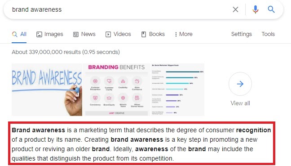The image size is (291, 166).
Task: Click the View all link
Action: [x=240, y=103]
